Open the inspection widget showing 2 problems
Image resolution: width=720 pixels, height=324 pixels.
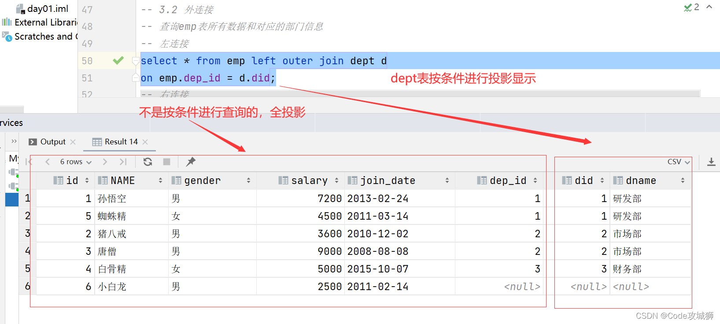click(691, 7)
